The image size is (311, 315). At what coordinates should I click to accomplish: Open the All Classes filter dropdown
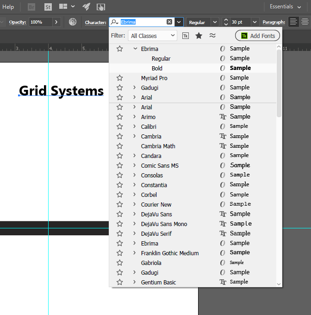click(x=153, y=36)
